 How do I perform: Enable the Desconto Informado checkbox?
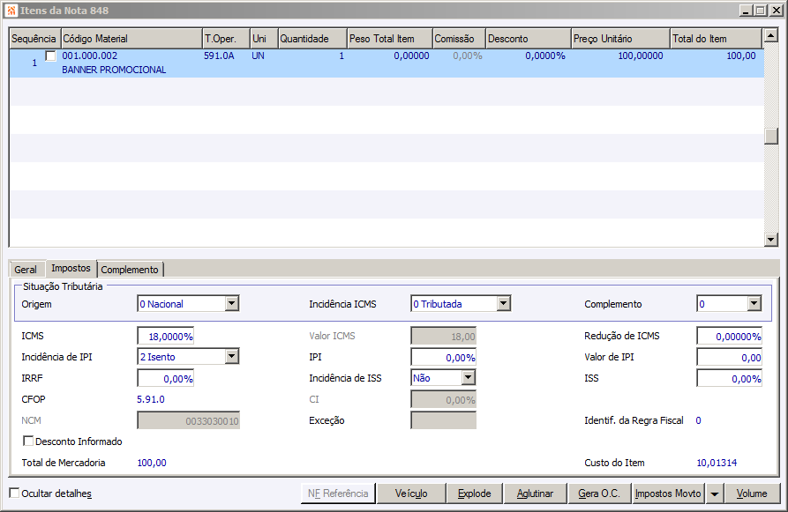(28, 442)
